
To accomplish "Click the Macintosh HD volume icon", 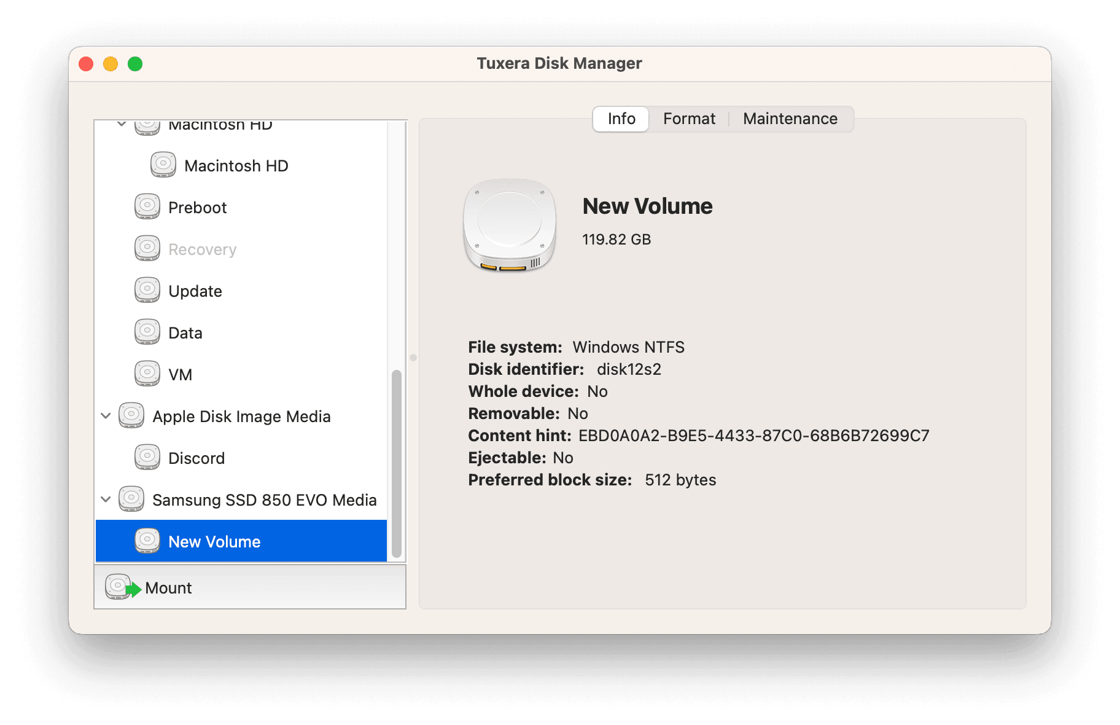I will click(x=163, y=165).
